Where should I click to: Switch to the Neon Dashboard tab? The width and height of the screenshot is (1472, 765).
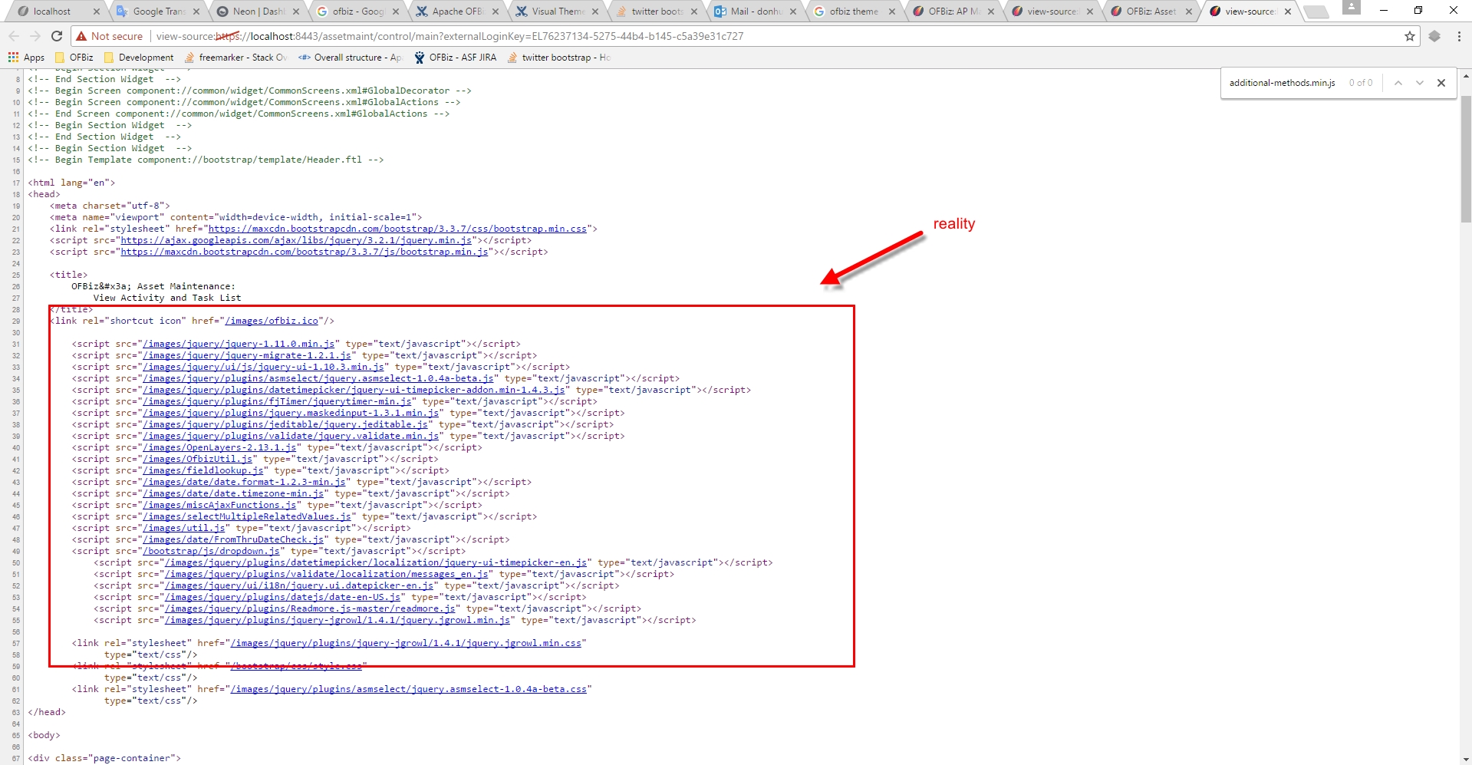(258, 12)
